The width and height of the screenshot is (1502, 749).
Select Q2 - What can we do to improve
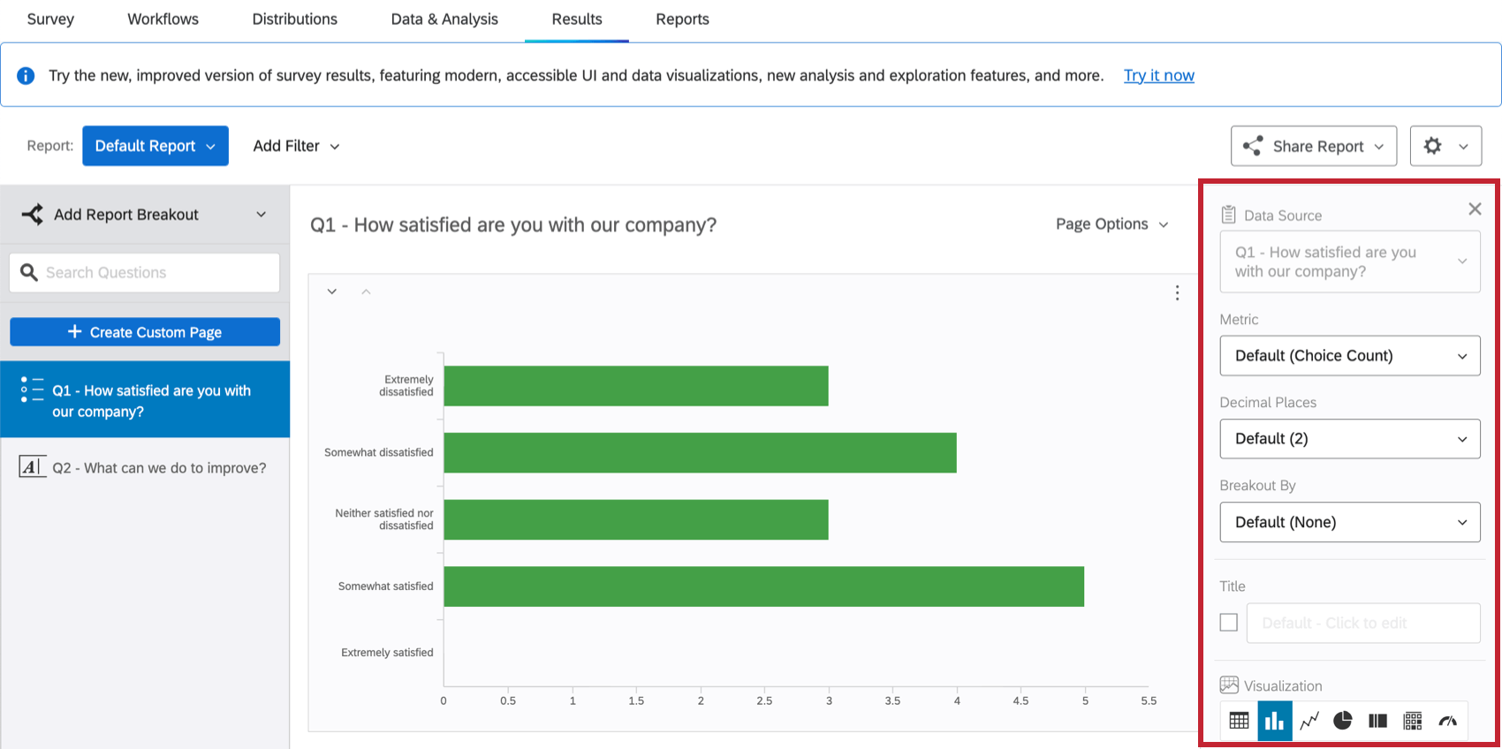(158, 468)
